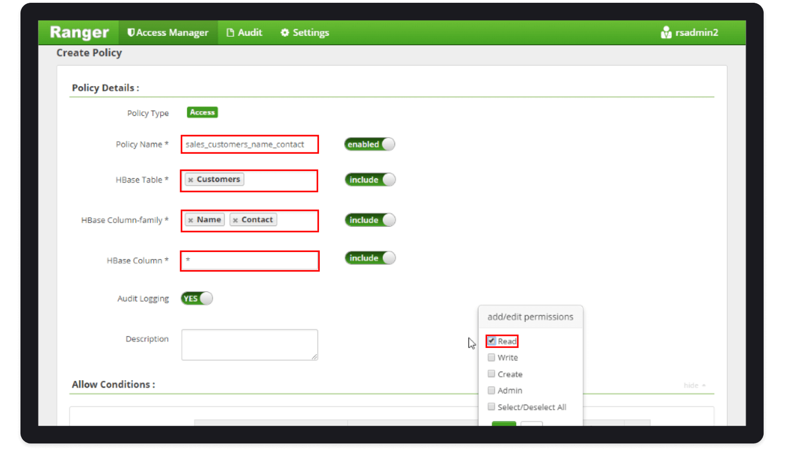The width and height of the screenshot is (785, 450).
Task: Remove the Customers tag from HBase Table
Action: [x=190, y=180]
